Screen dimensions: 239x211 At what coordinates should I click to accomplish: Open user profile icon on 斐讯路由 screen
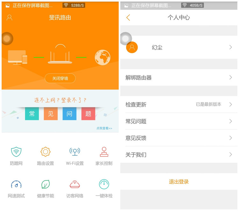(10, 18)
